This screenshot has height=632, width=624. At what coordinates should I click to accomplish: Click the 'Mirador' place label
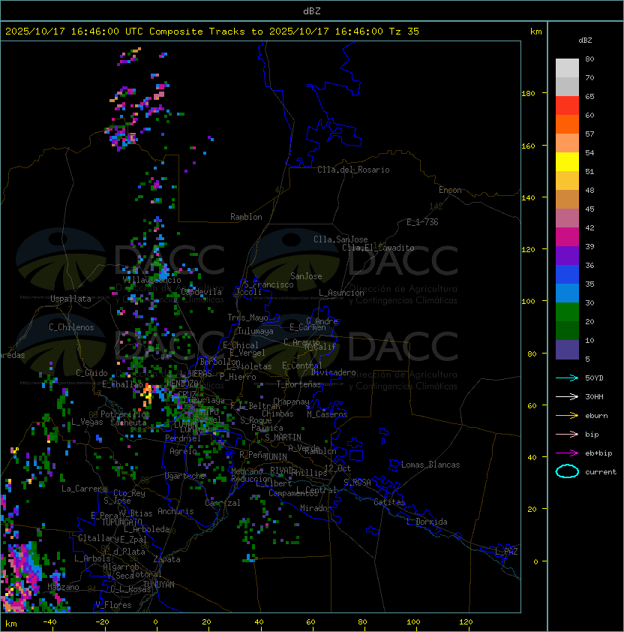pyautogui.click(x=316, y=508)
